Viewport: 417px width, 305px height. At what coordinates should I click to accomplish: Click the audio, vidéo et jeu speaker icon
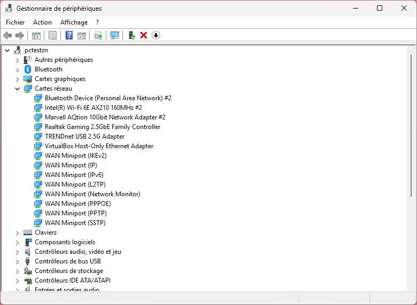(27, 252)
